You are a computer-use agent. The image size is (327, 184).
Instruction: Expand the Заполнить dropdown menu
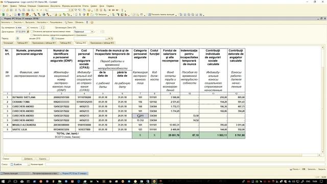[x=7, y=22]
